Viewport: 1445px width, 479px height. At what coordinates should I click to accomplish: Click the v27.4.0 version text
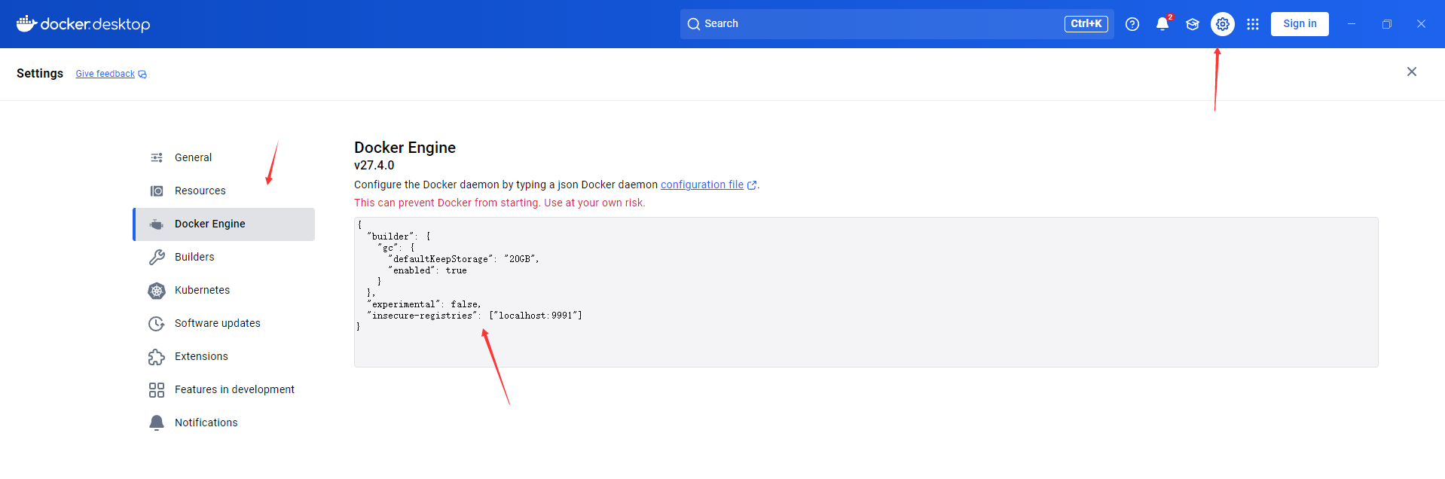374,166
